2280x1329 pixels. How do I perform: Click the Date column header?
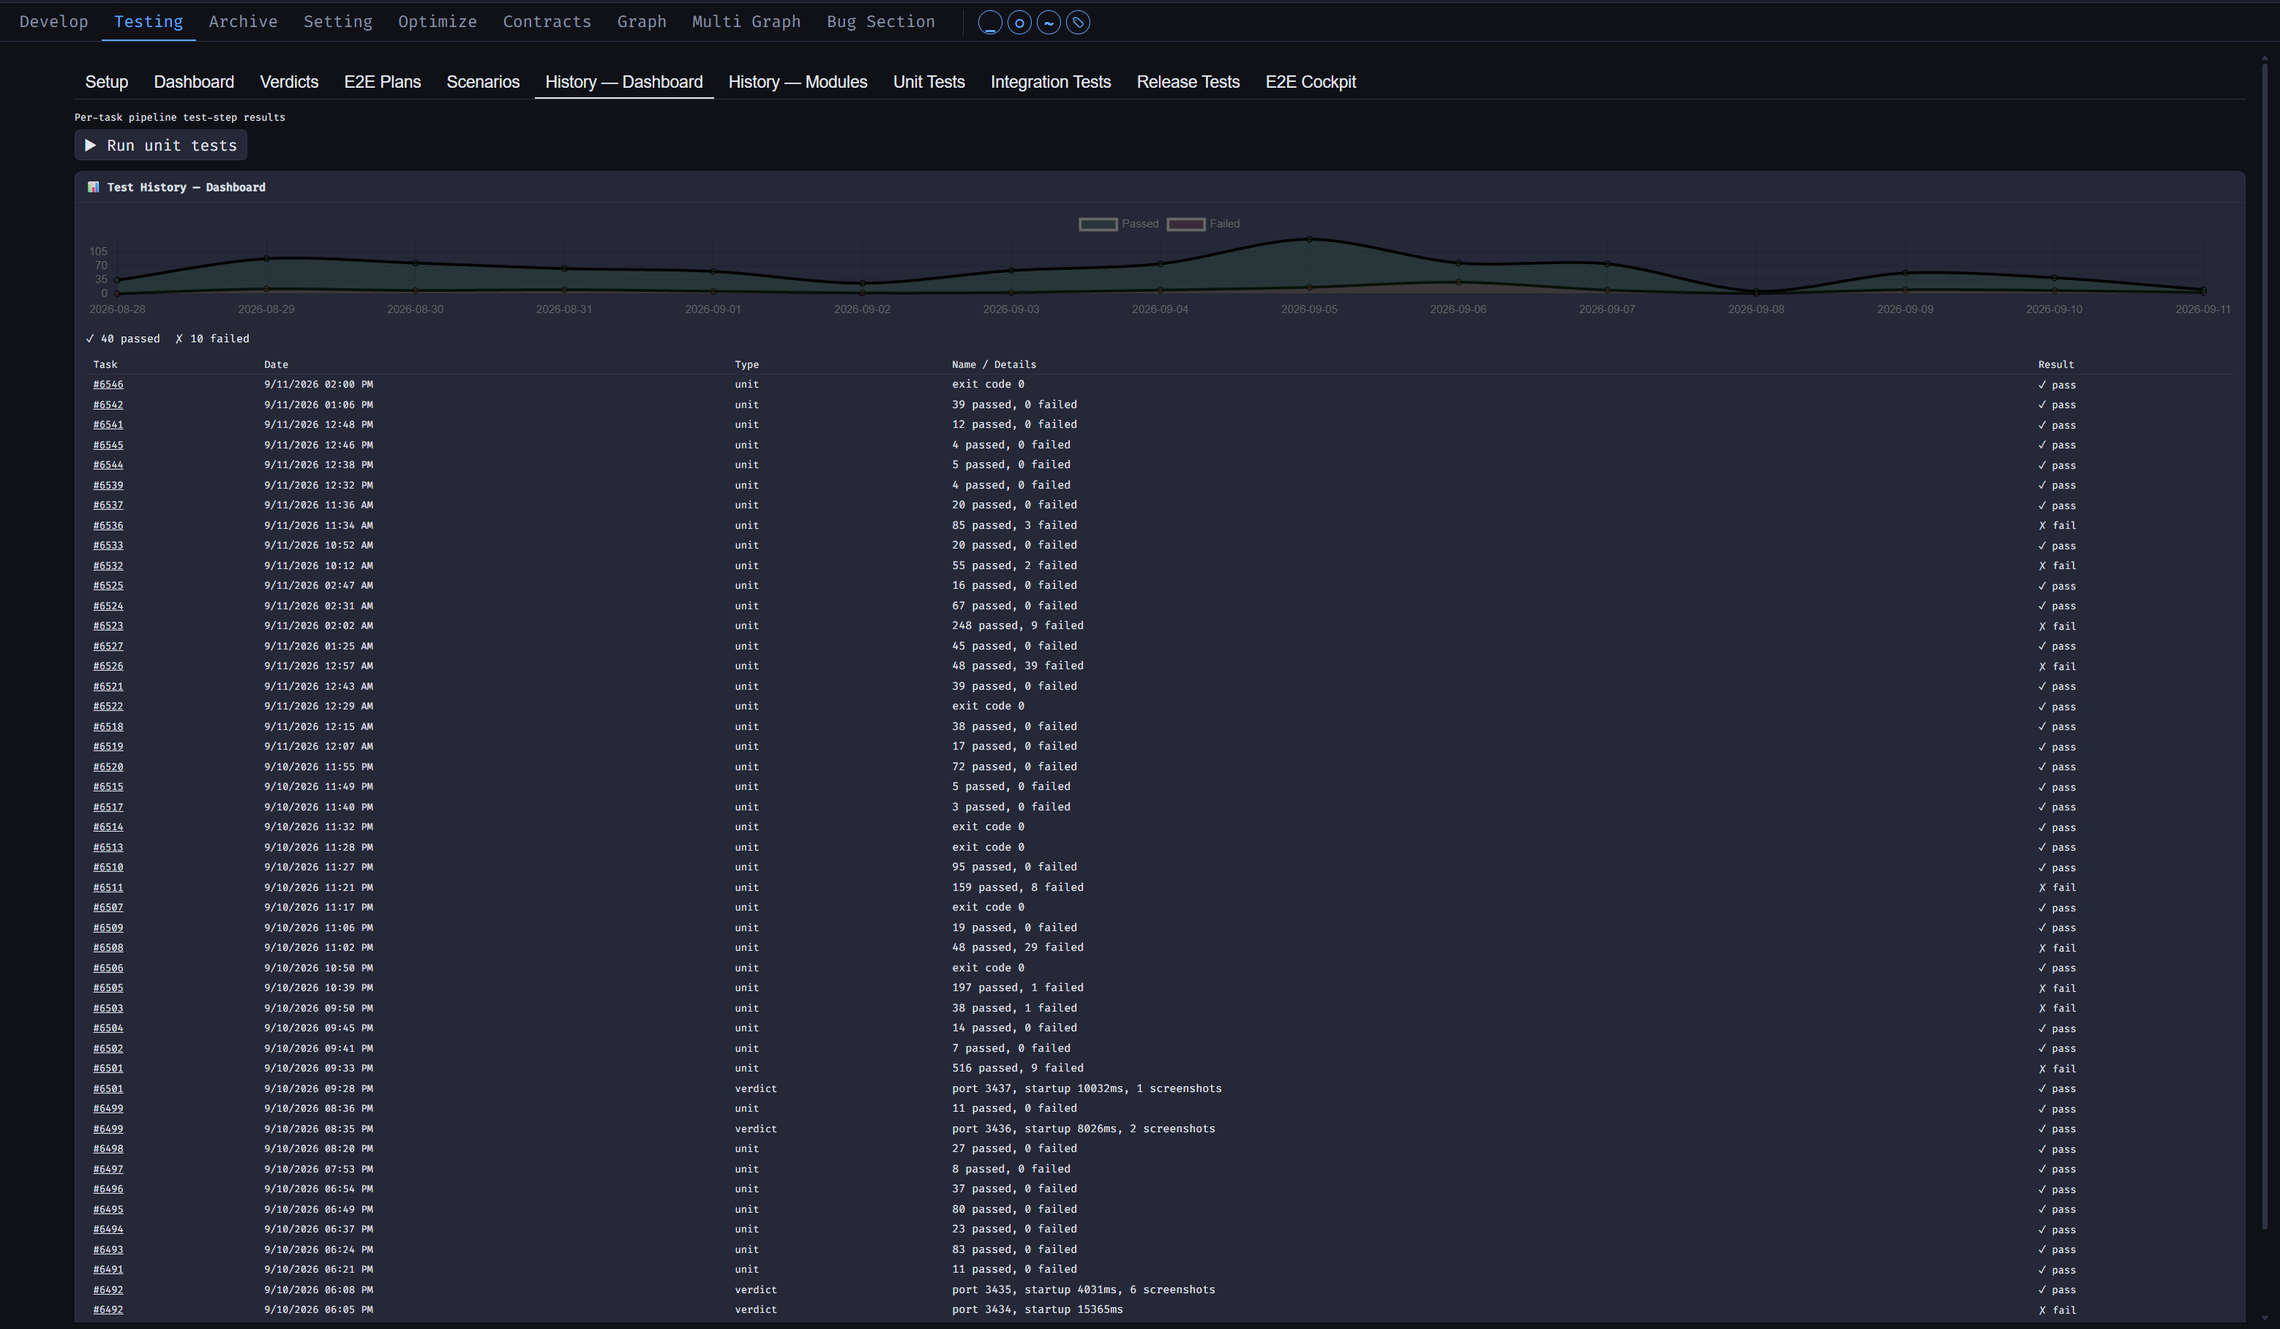[x=276, y=364]
